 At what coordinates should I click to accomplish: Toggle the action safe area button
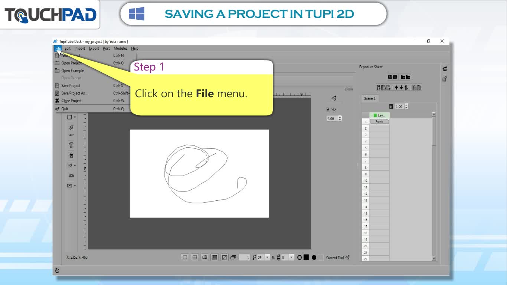coord(205,257)
